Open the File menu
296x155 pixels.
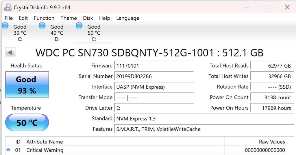coord(9,18)
